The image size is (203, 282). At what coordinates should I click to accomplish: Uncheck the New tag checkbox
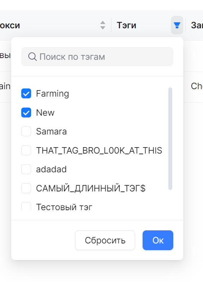click(26, 113)
